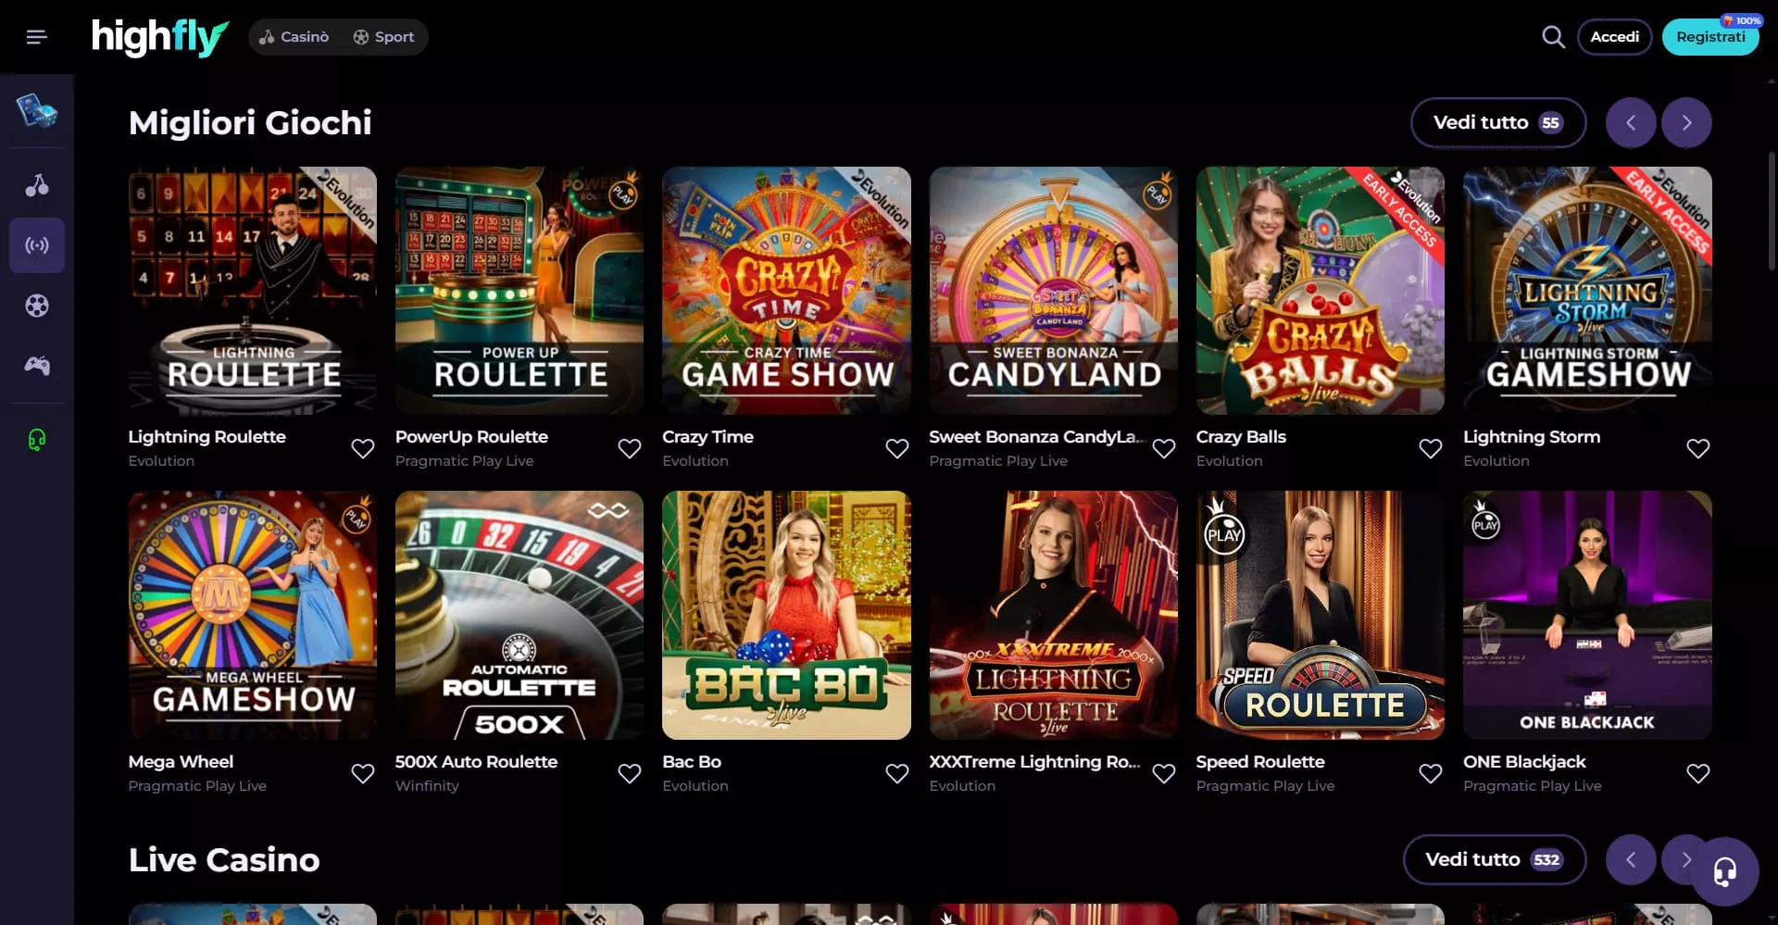Image resolution: width=1778 pixels, height=925 pixels.
Task: Open the hamburger menu icon
Action: 36,37
